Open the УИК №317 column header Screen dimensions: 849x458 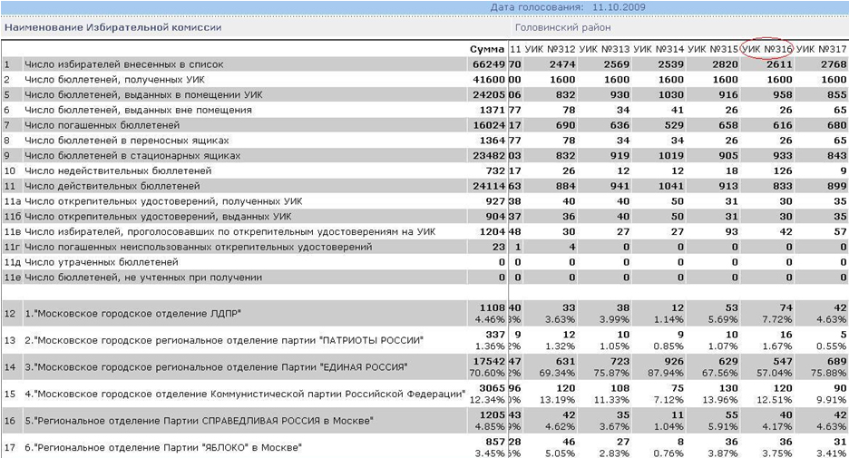click(x=821, y=48)
